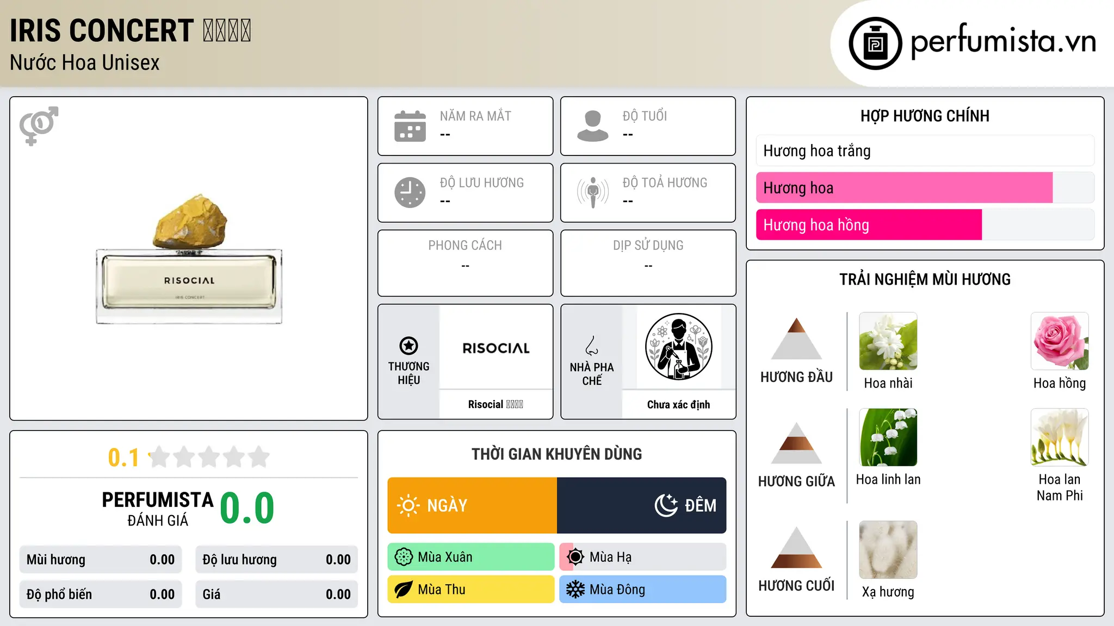Click the Hương giữa pyramid icon
Viewport: 1114px width, 626px height.
pos(796,443)
